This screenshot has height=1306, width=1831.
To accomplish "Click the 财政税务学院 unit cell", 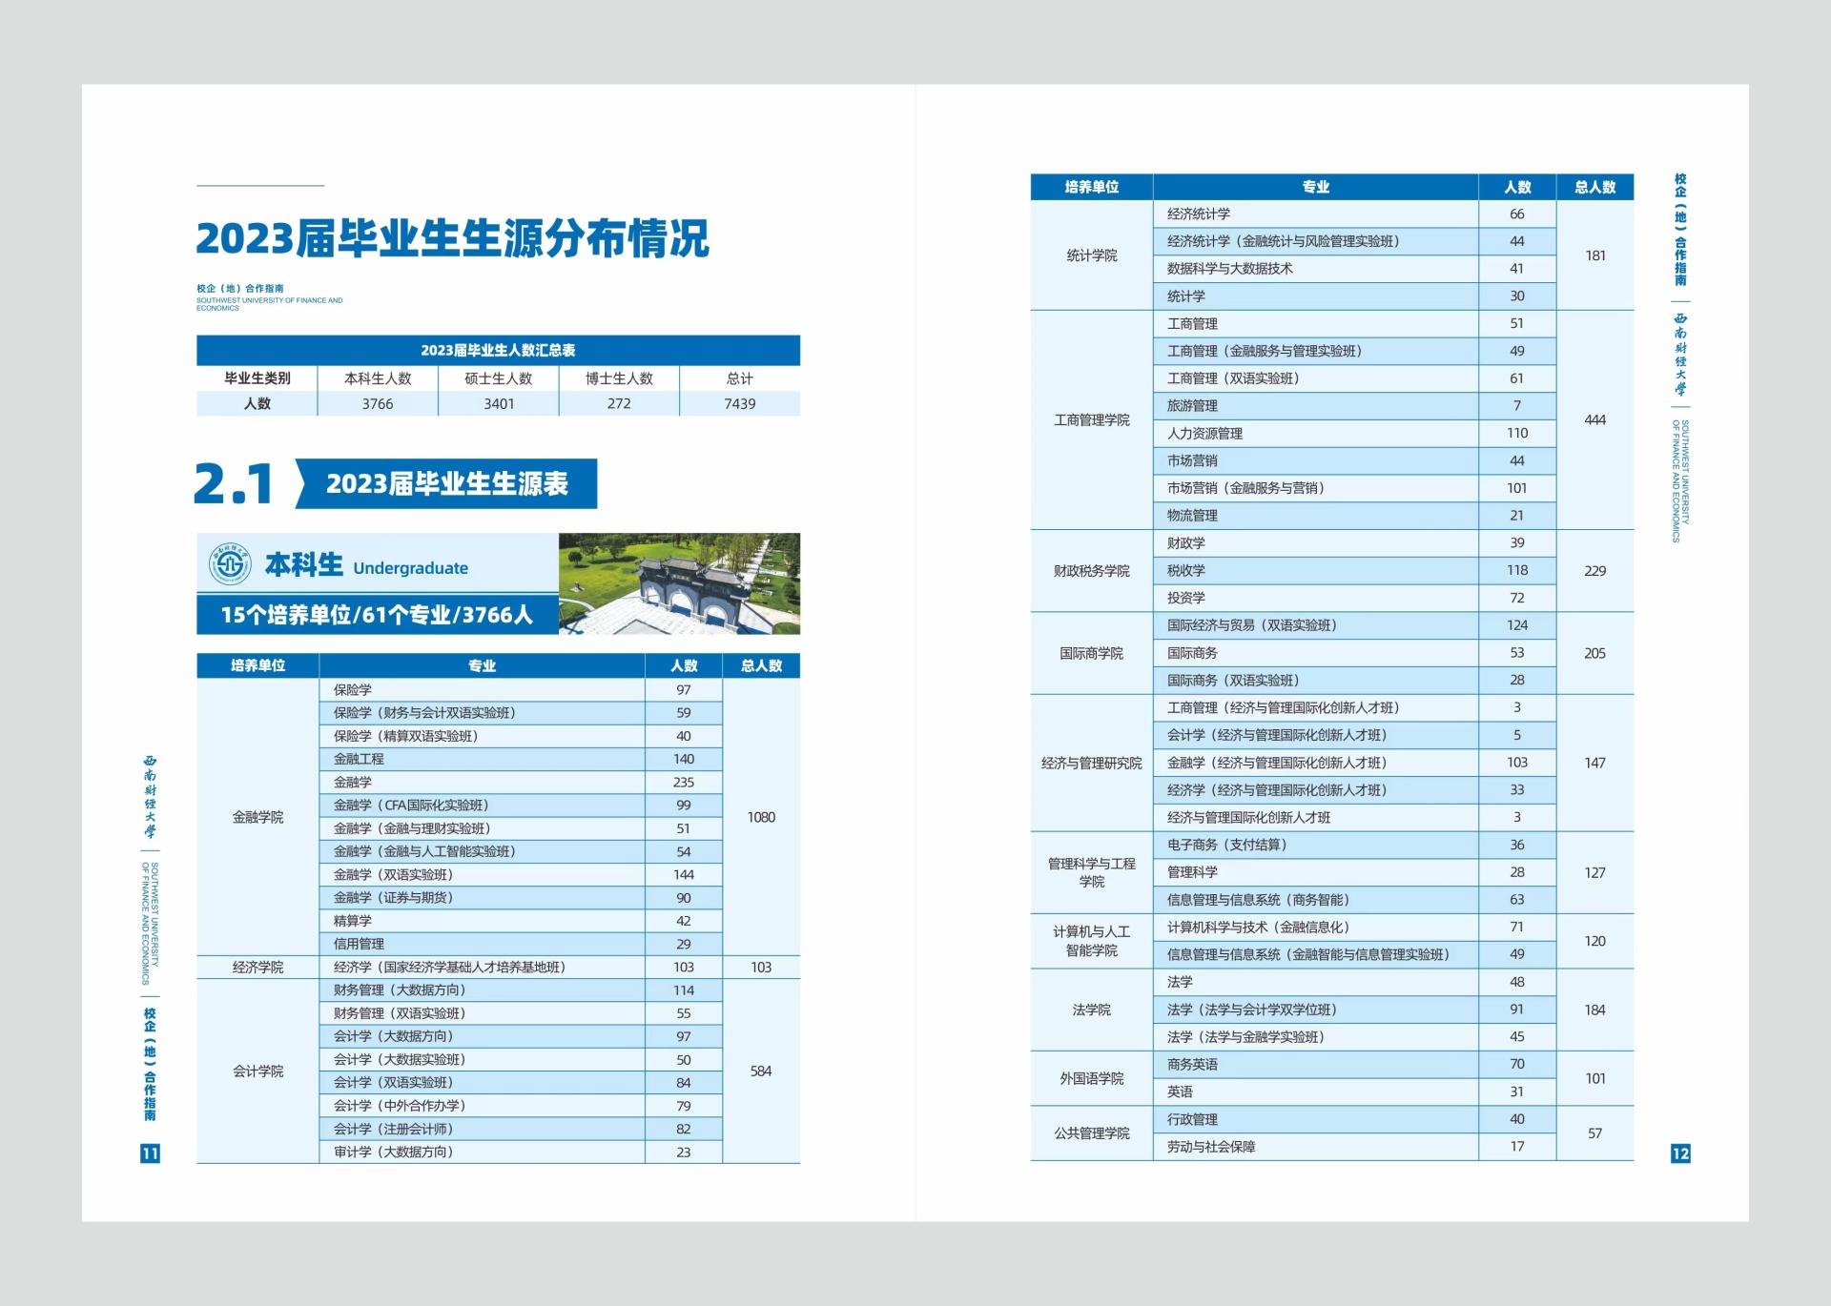I will point(1092,570).
